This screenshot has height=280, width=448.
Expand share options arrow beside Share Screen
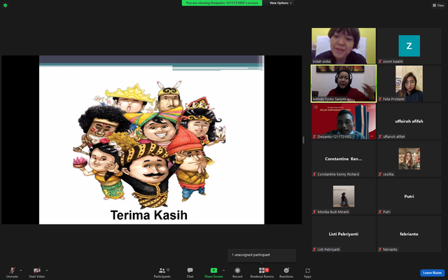point(224,270)
